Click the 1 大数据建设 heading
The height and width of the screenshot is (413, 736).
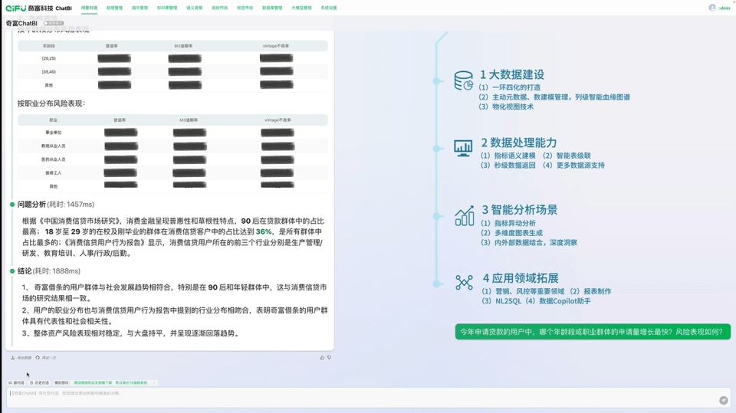click(511, 74)
